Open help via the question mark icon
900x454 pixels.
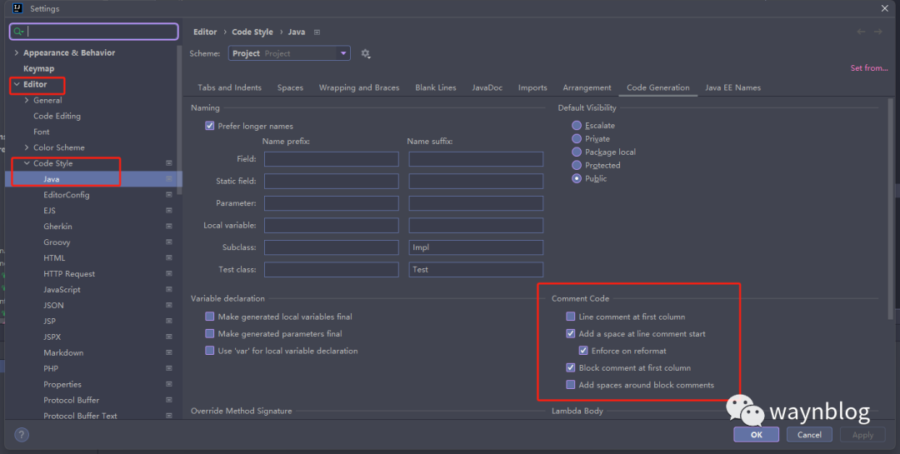(21, 435)
